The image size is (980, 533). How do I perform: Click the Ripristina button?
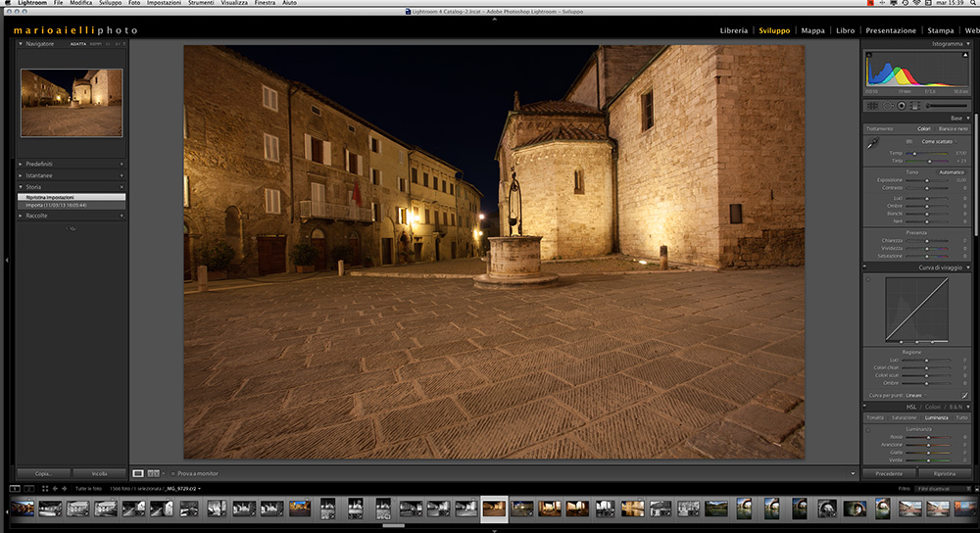pyautogui.click(x=944, y=473)
